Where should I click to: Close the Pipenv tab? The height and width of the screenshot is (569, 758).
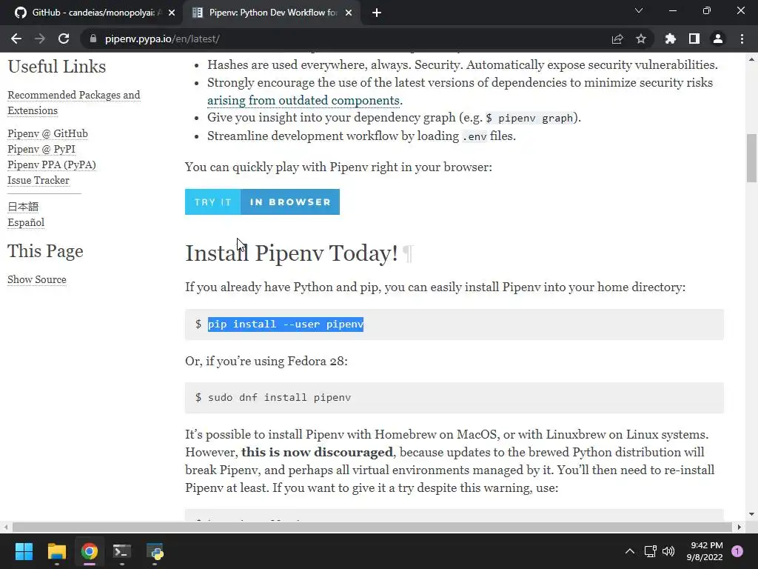click(x=349, y=13)
